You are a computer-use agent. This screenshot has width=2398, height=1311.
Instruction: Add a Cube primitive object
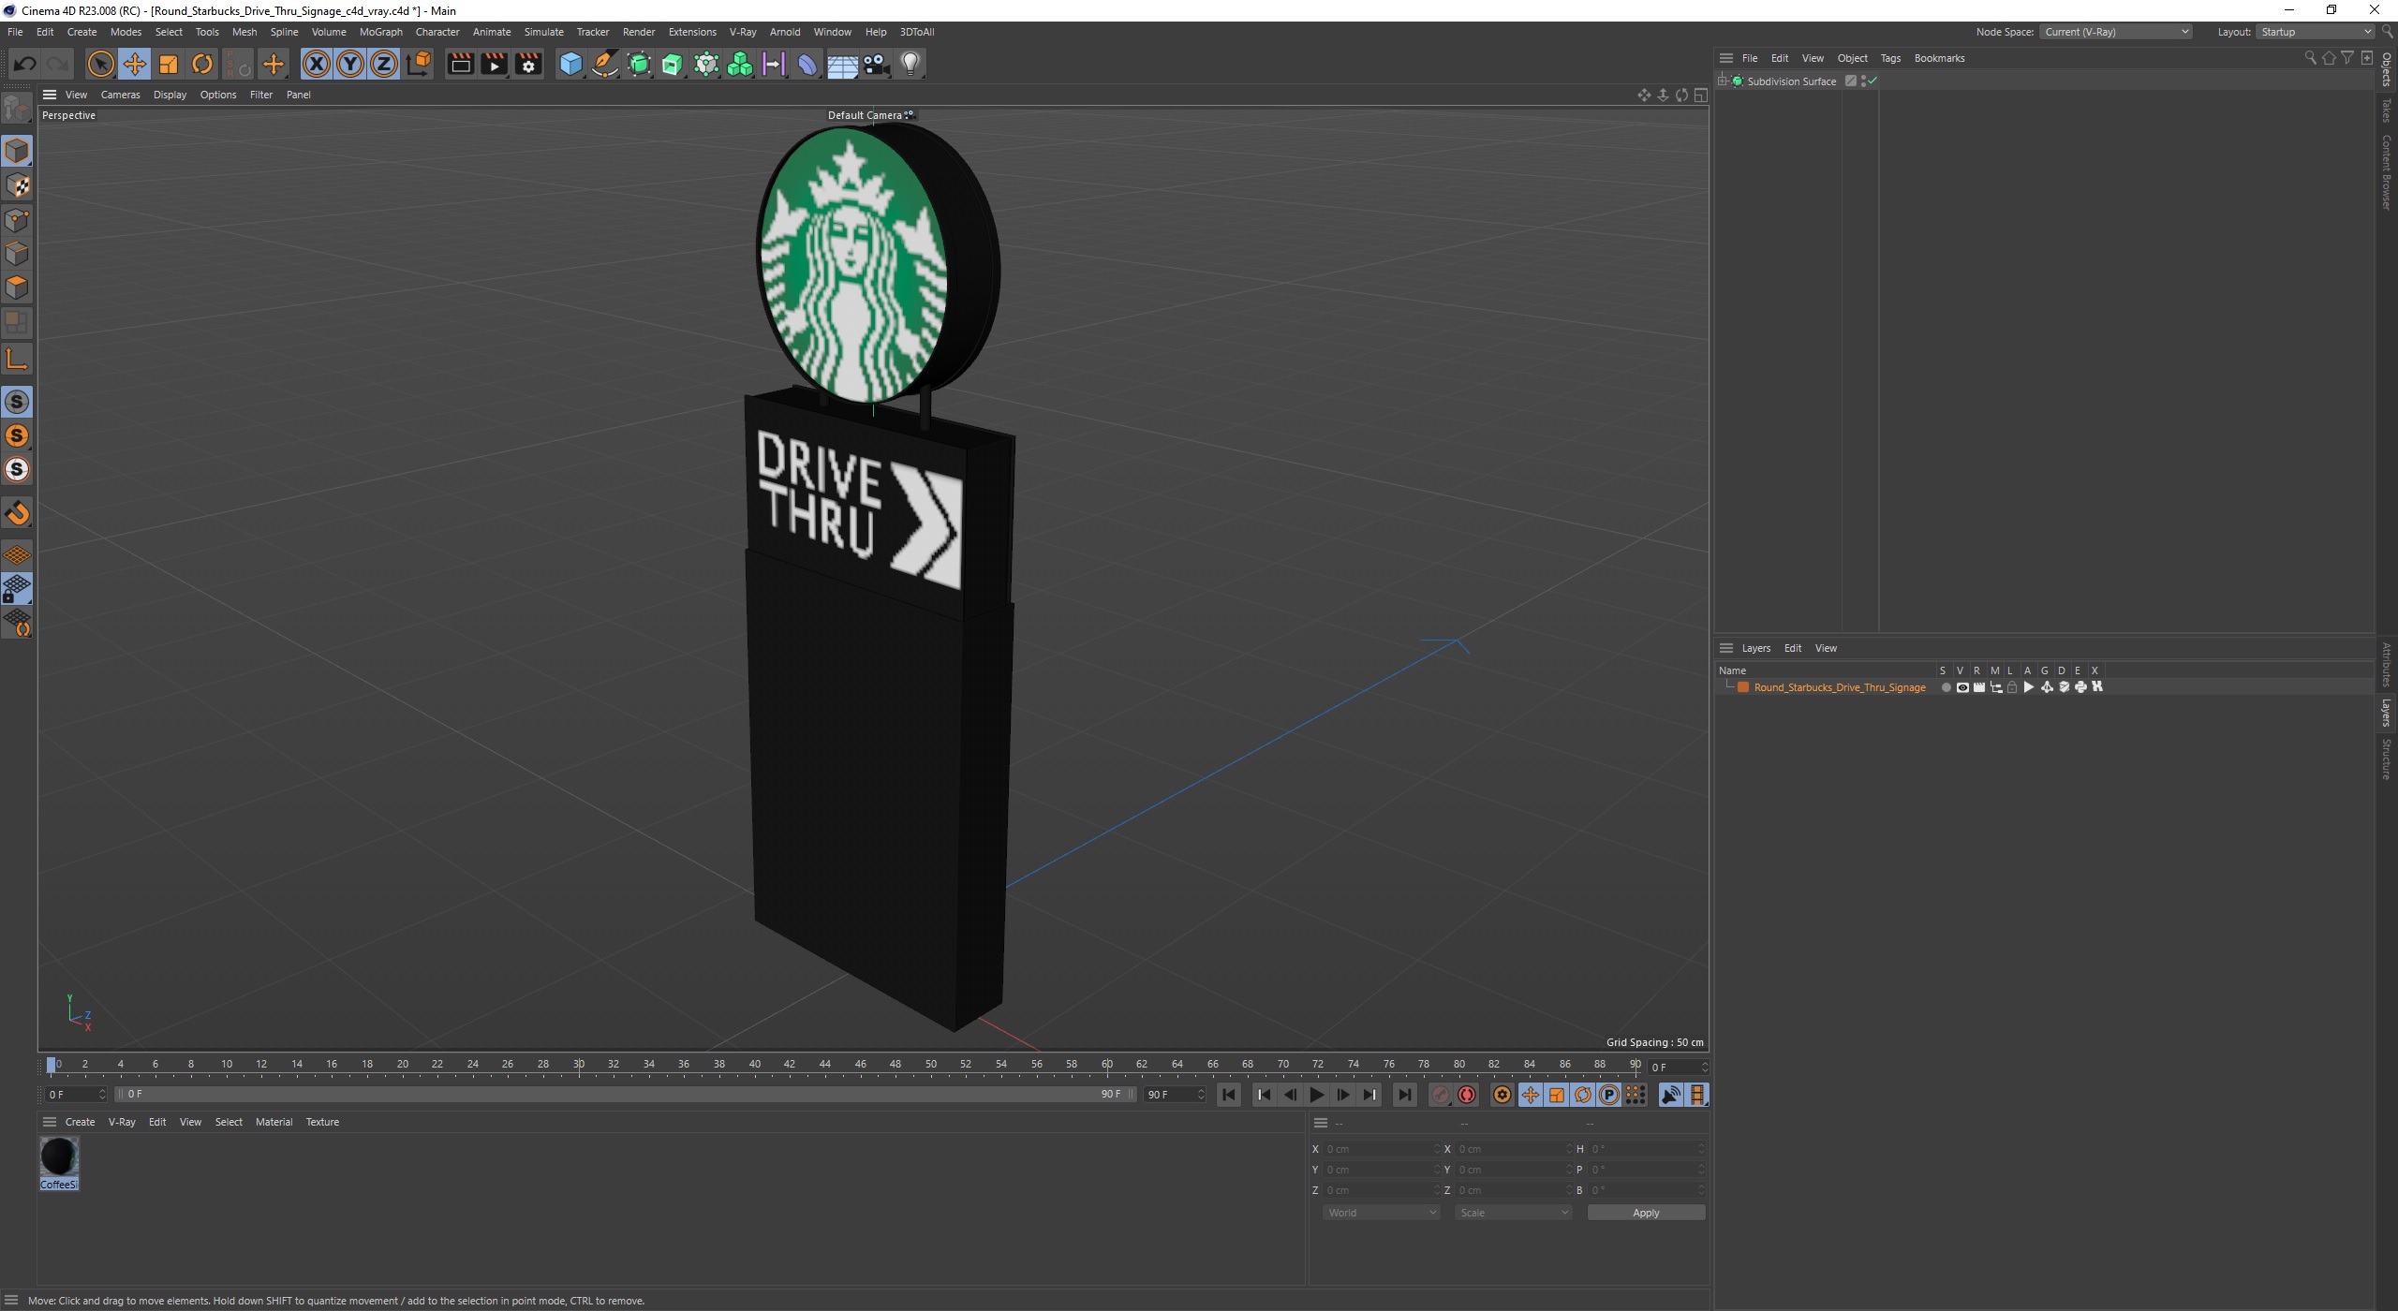570,64
